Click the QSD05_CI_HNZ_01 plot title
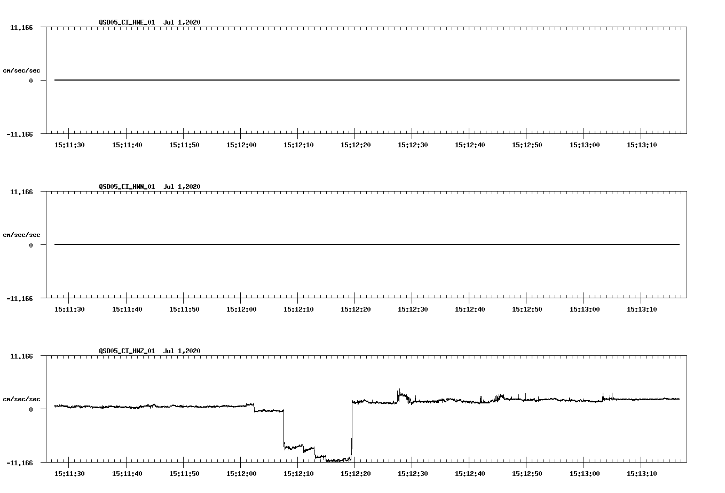 pyautogui.click(x=149, y=351)
